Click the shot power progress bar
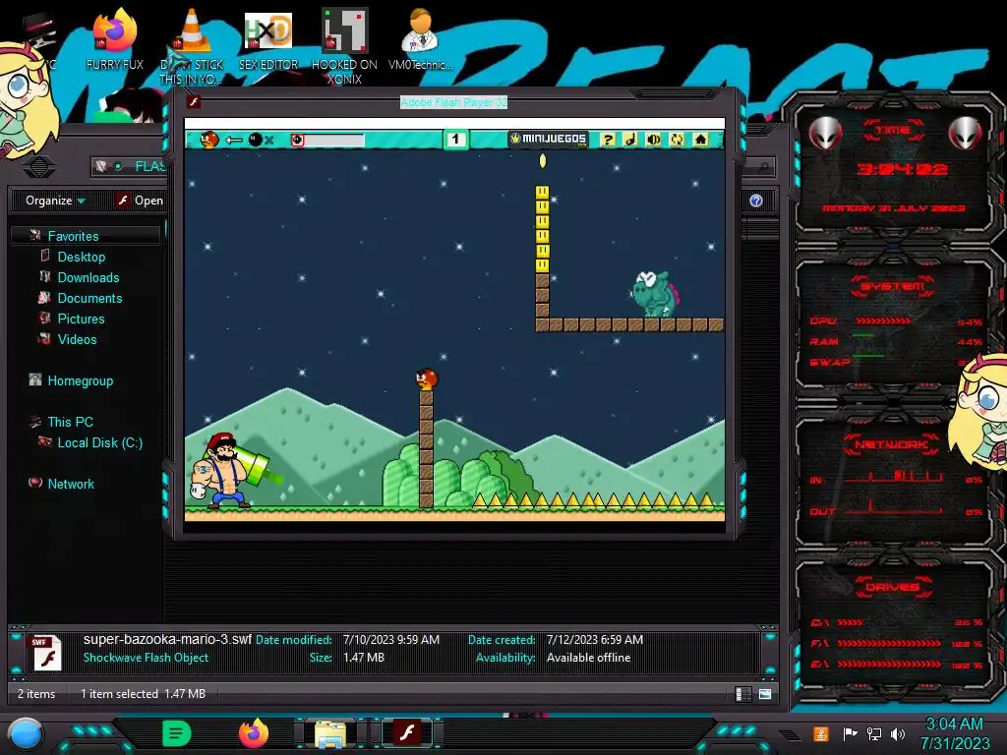 click(x=327, y=140)
